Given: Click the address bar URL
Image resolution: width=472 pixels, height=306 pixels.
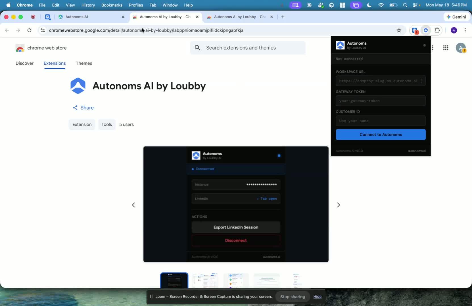Looking at the screenshot, I should [x=146, y=30].
